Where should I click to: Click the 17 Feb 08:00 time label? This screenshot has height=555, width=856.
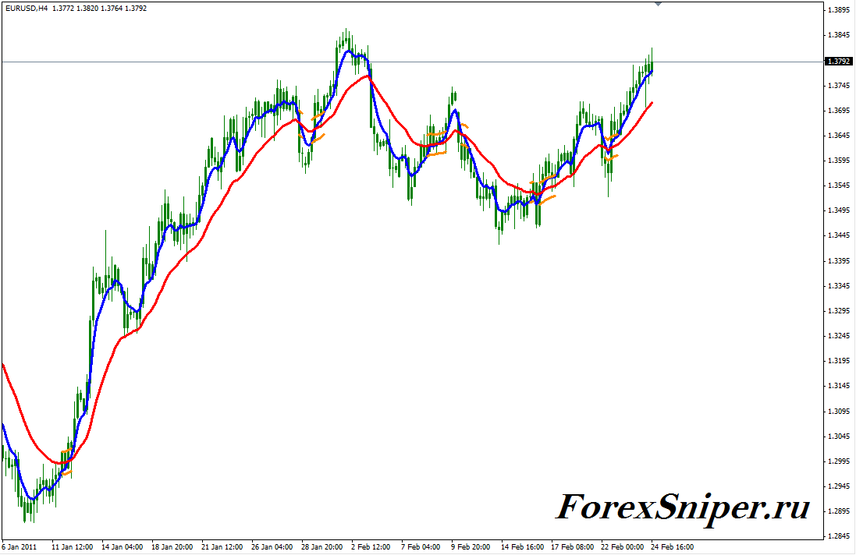(573, 547)
